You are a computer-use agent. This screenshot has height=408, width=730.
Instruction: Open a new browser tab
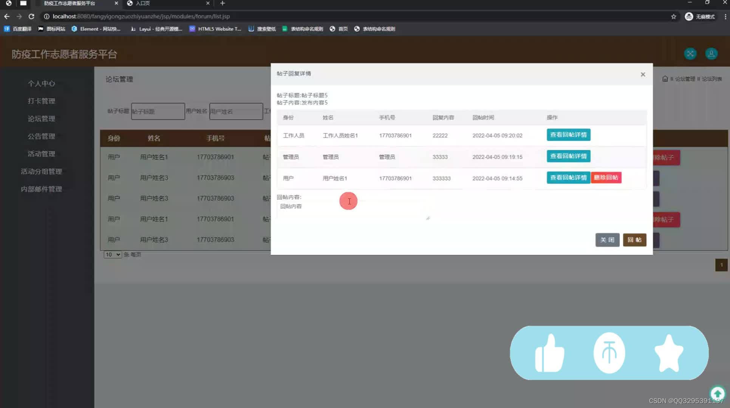[223, 3]
